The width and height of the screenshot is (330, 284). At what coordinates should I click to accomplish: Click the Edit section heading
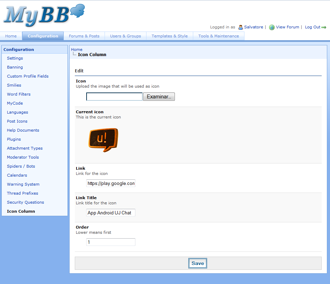(x=79, y=71)
